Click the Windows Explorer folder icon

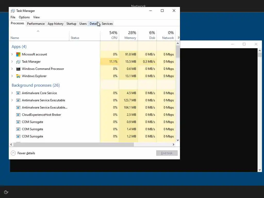(x=18, y=76)
